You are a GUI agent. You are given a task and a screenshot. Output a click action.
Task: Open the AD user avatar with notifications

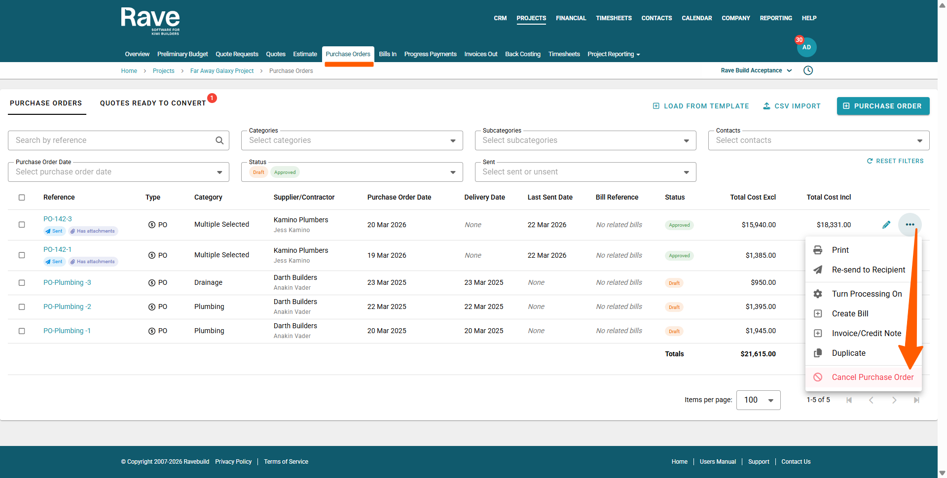(806, 47)
